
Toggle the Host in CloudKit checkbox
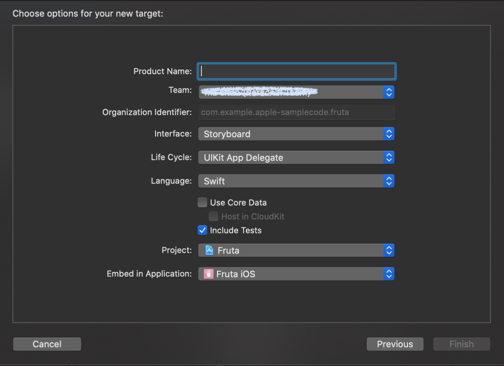coord(213,217)
